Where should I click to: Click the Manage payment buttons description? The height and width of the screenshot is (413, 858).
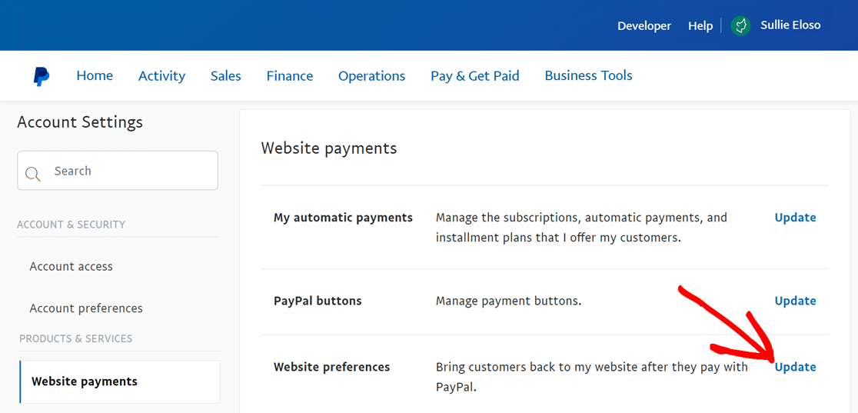508,301
